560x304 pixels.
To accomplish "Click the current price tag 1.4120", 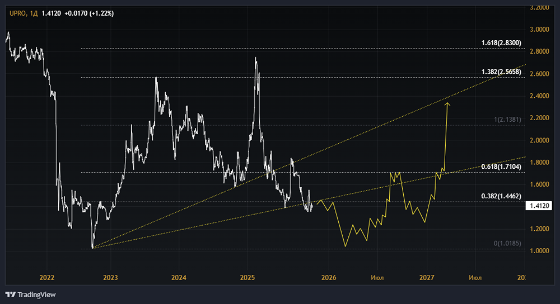I will [x=539, y=206].
